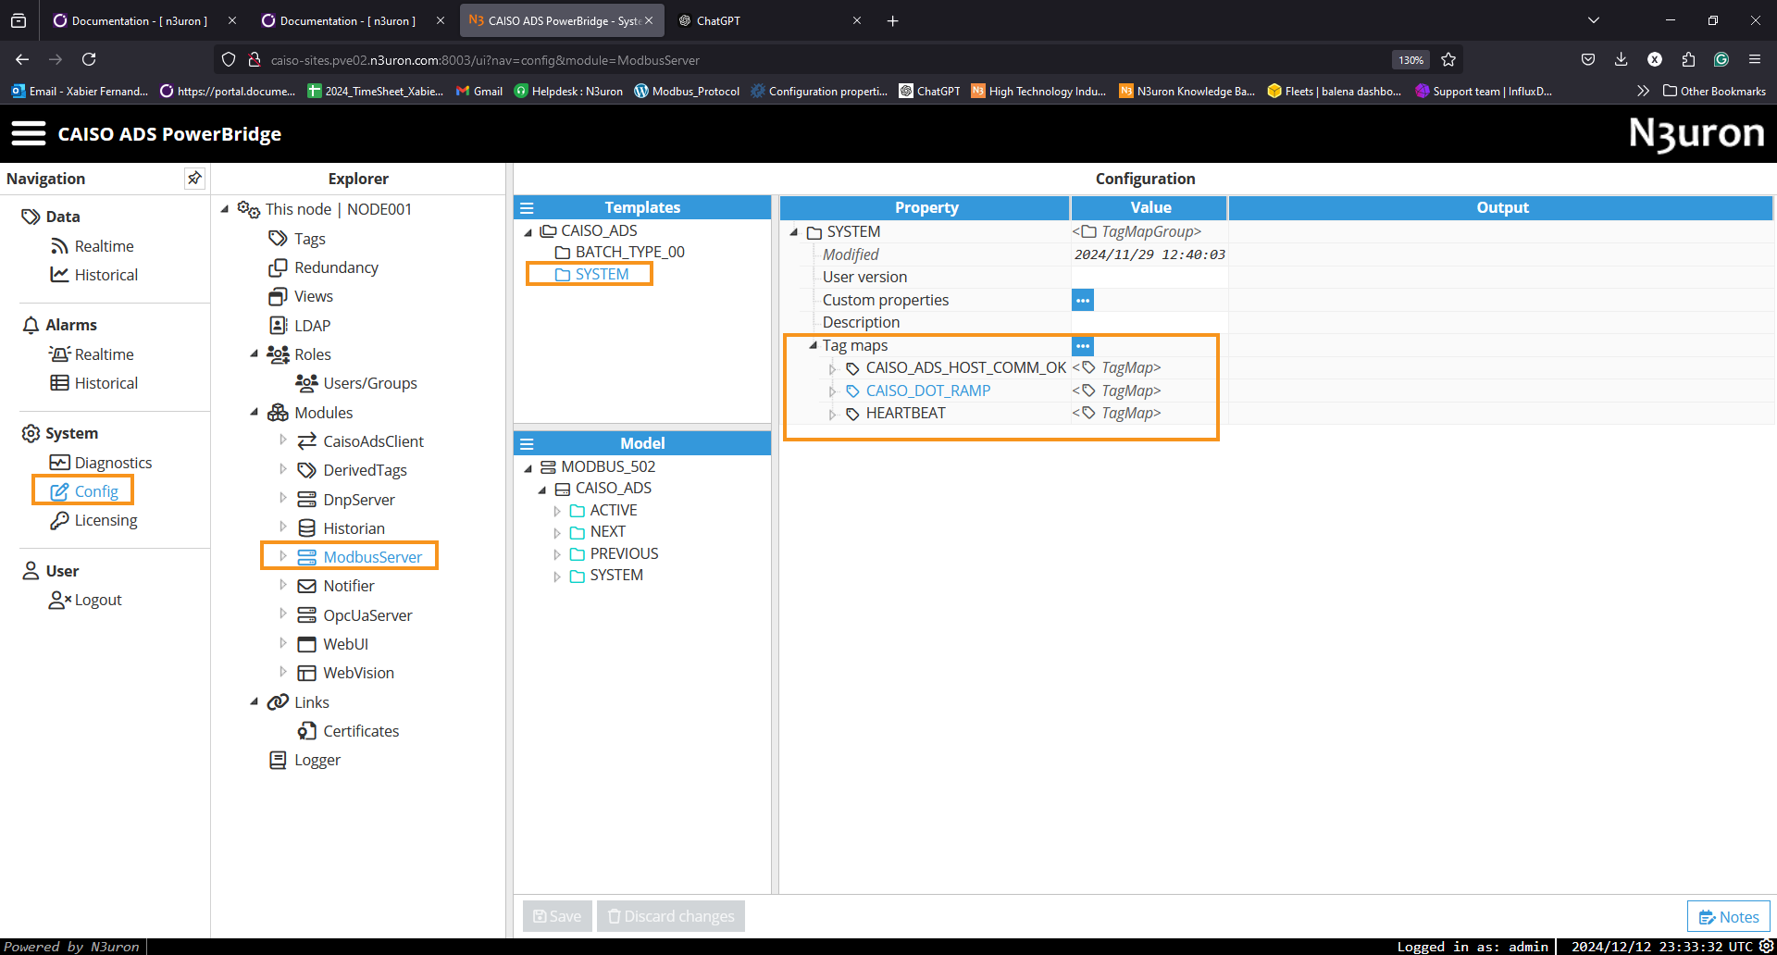Open the Notes button

pyautogui.click(x=1728, y=917)
